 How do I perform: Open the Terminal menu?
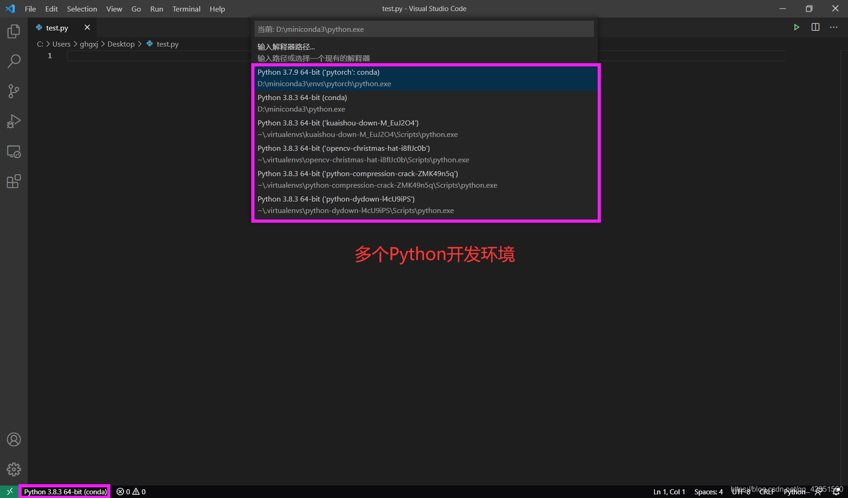click(x=186, y=9)
